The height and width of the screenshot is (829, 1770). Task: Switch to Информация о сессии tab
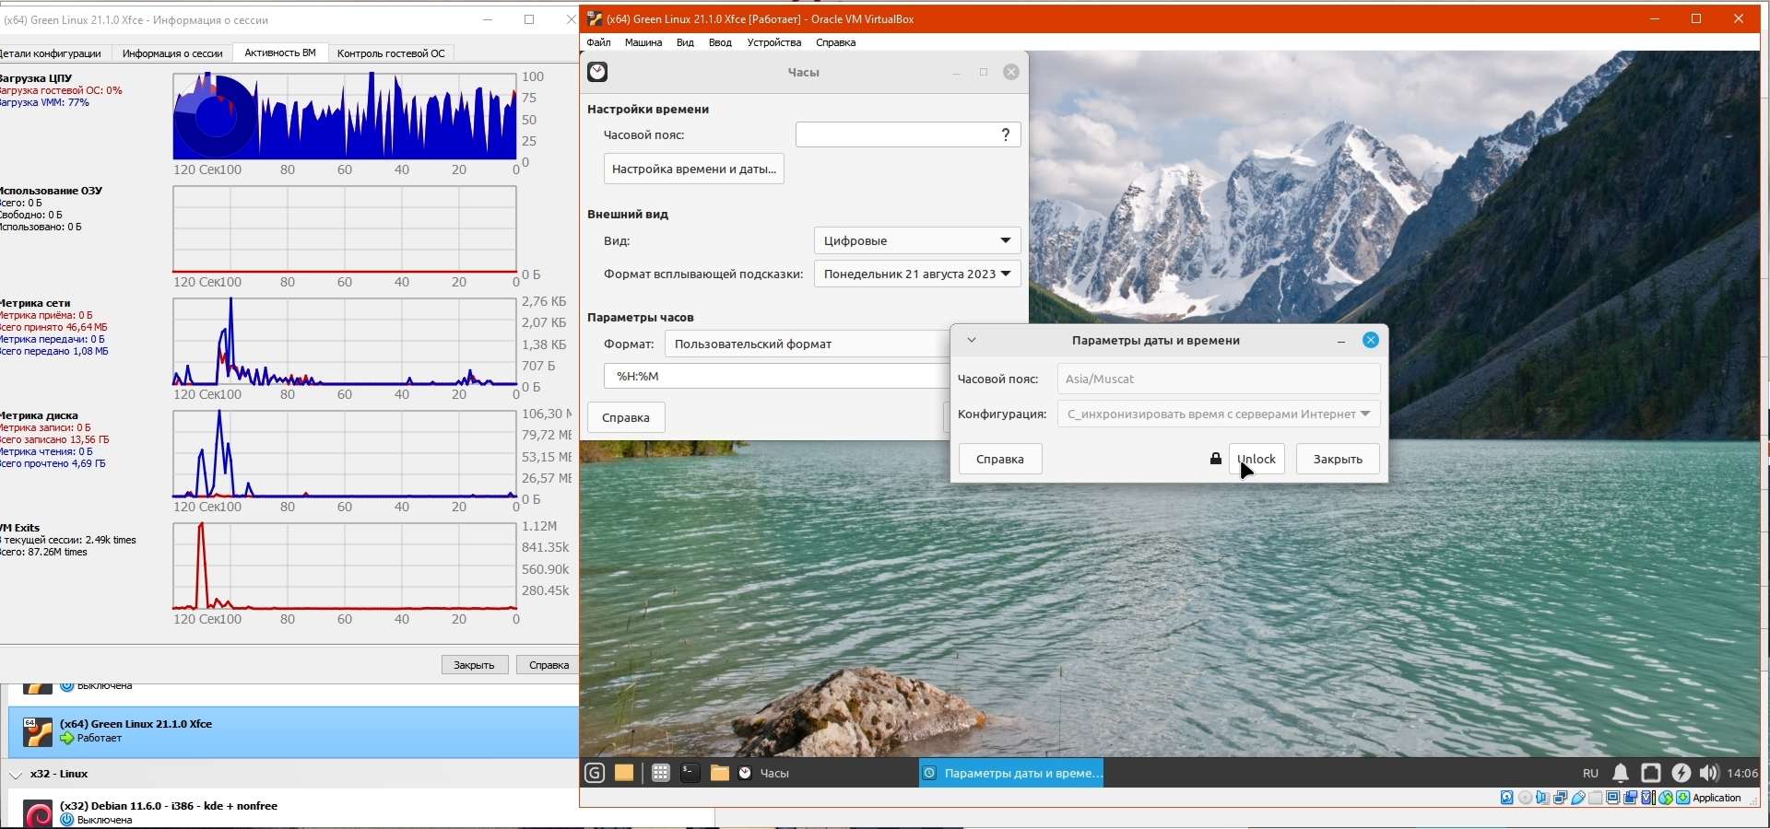click(172, 53)
